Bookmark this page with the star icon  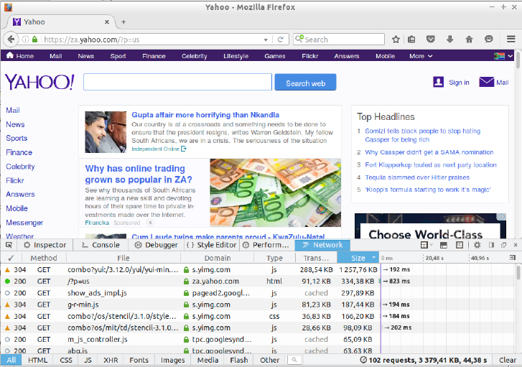(x=396, y=40)
